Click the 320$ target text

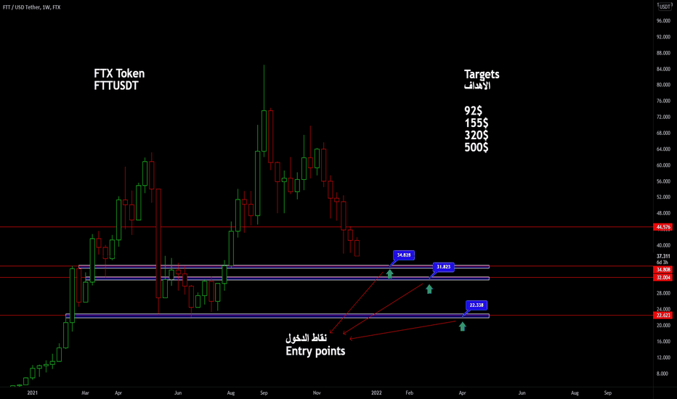point(477,135)
